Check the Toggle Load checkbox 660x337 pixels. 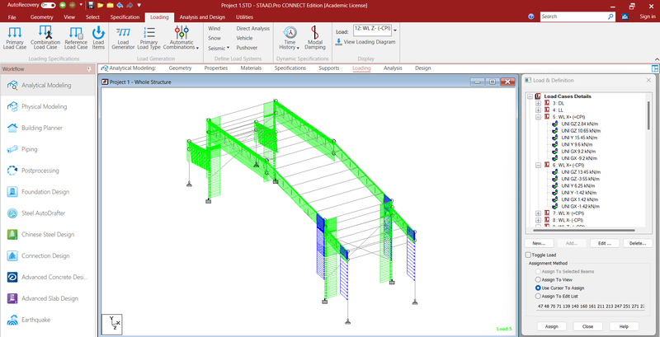[528, 255]
